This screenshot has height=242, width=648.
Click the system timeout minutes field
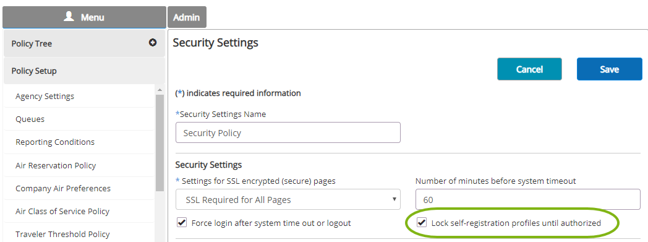point(528,199)
